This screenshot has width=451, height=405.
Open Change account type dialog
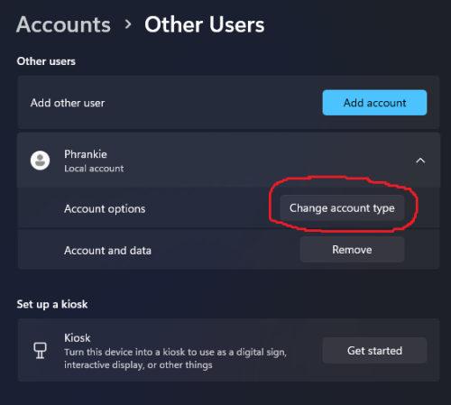point(342,208)
